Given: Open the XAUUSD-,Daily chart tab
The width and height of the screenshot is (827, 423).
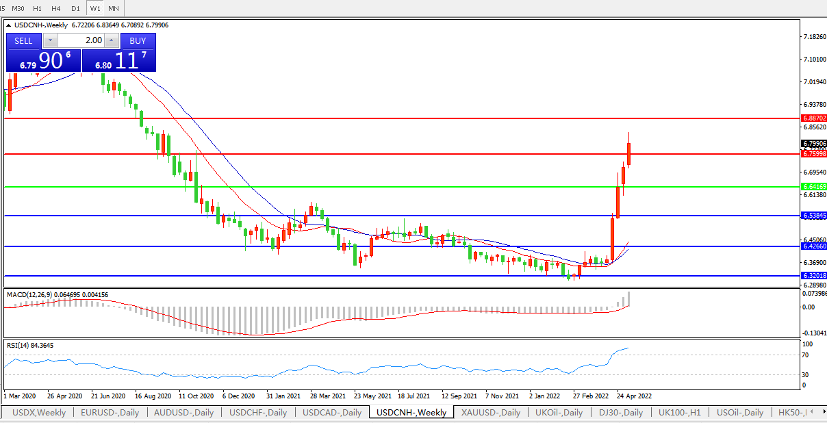Looking at the screenshot, I should point(490,412).
